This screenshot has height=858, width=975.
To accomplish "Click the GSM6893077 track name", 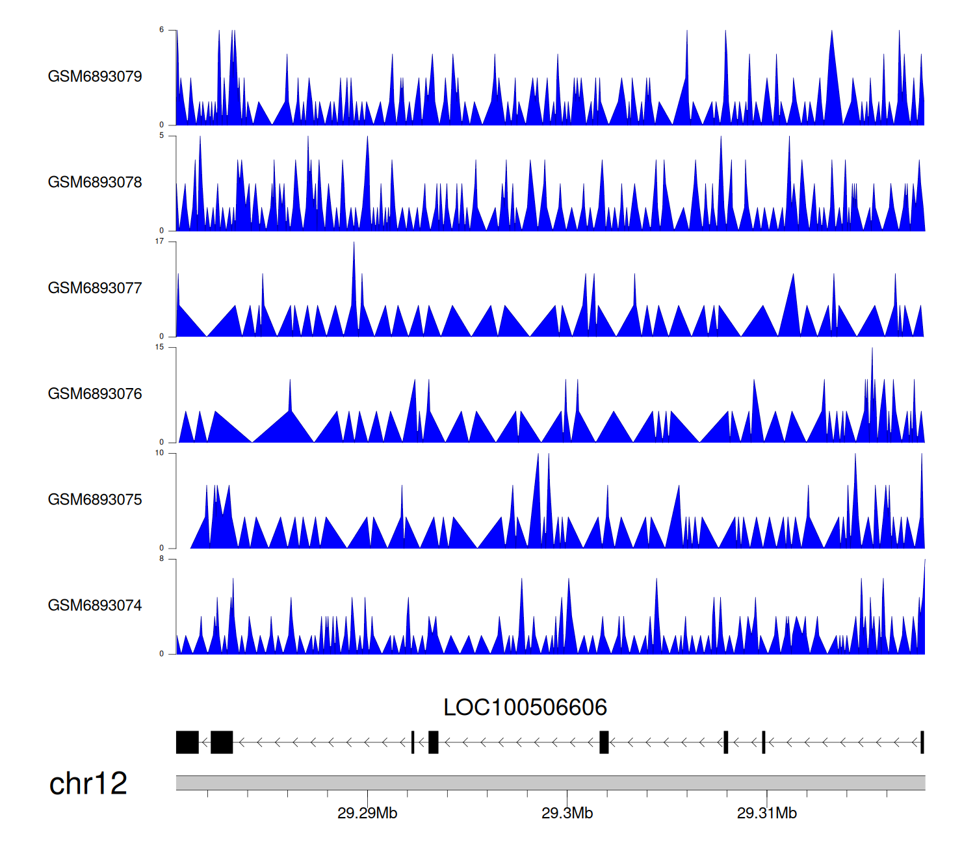I will point(95,288).
